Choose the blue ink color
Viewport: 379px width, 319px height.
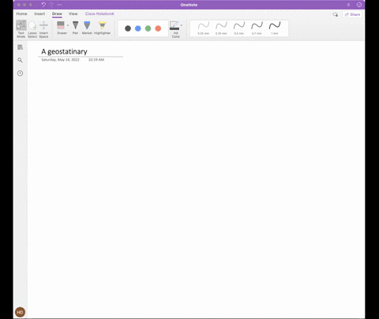click(x=138, y=28)
